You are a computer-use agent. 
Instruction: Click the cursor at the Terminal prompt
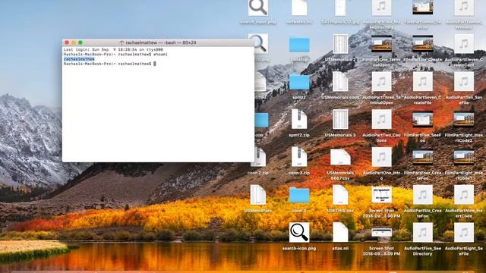click(x=155, y=64)
